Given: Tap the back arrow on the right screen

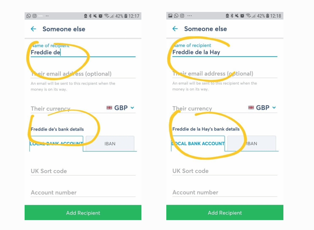Looking at the screenshot, I should [175, 29].
